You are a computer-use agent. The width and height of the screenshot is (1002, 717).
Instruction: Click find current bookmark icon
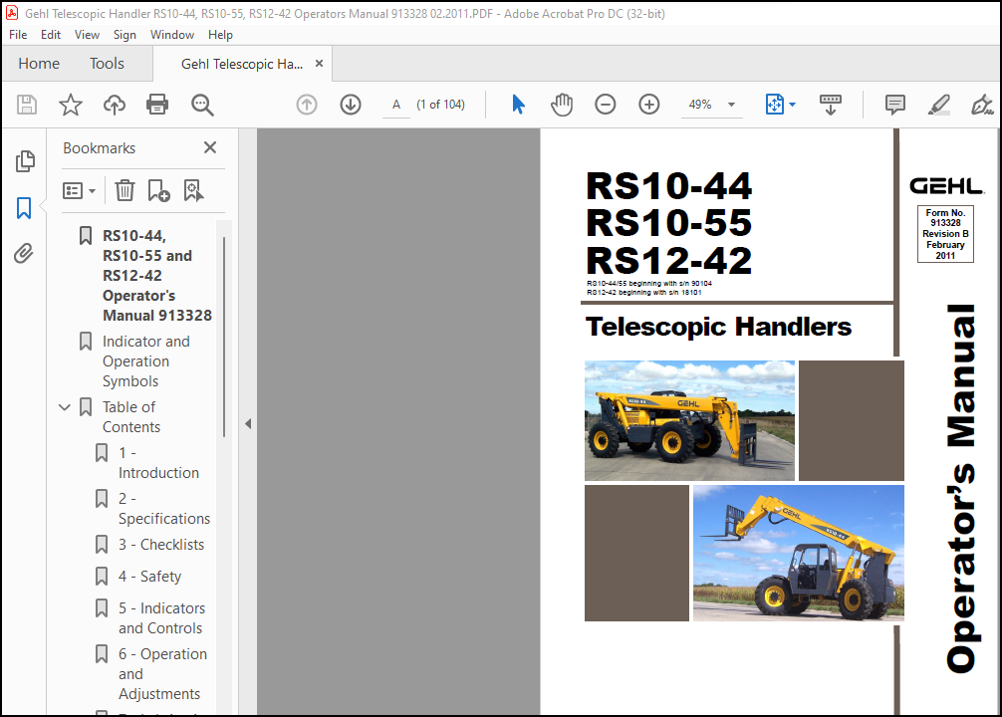tap(193, 190)
